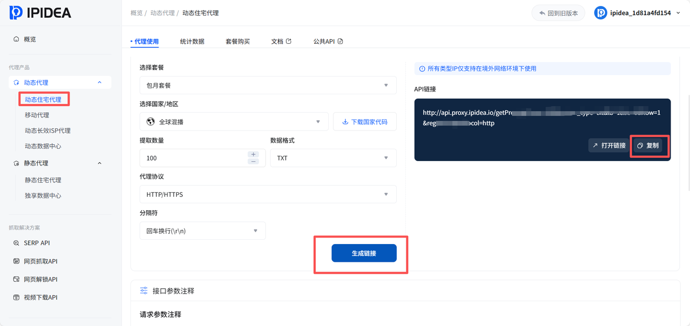This screenshot has height=326, width=690.
Task: Click the page vertical scrollbar
Action: (688, 143)
